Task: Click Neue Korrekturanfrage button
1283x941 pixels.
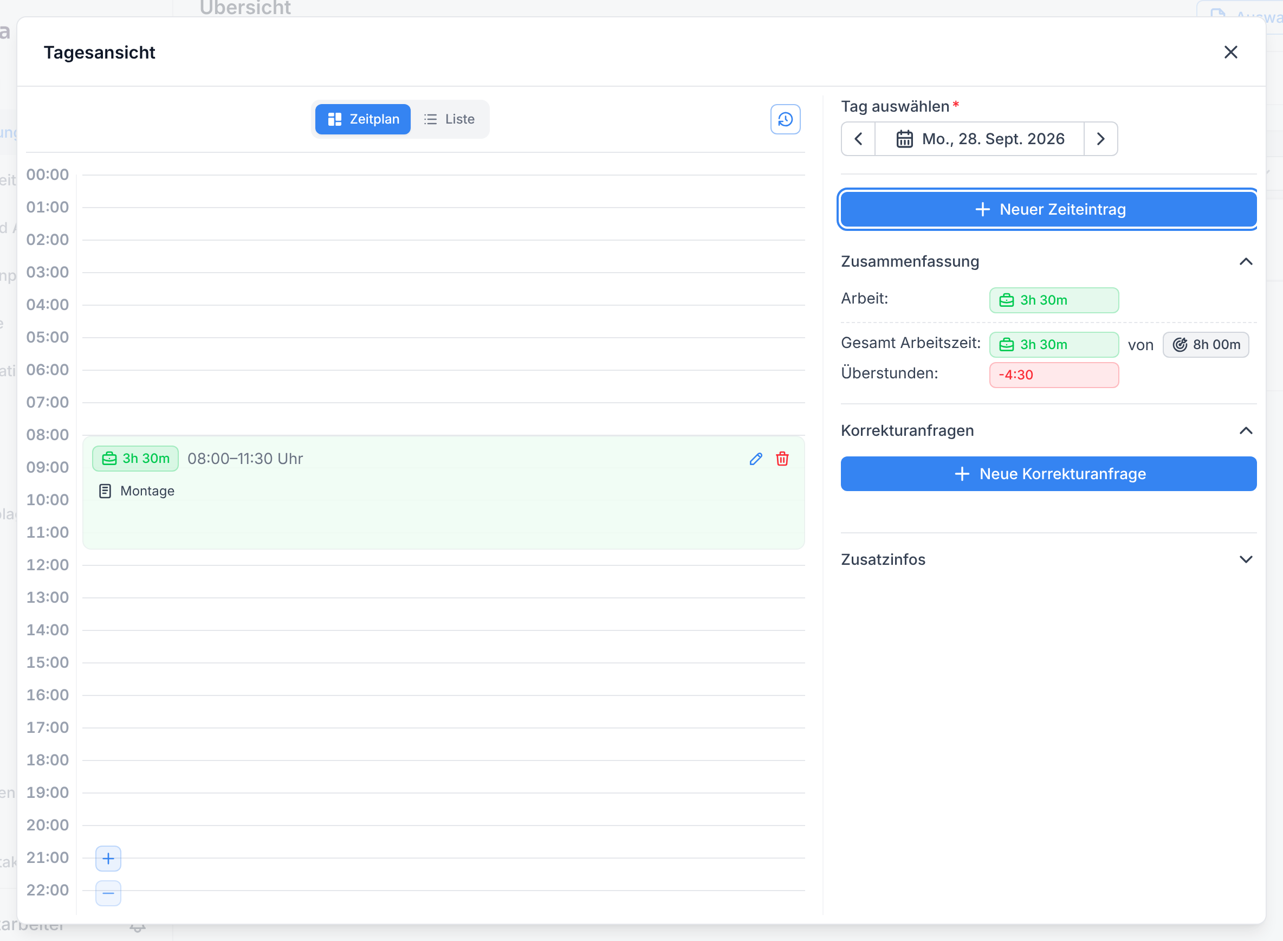Action: point(1048,473)
